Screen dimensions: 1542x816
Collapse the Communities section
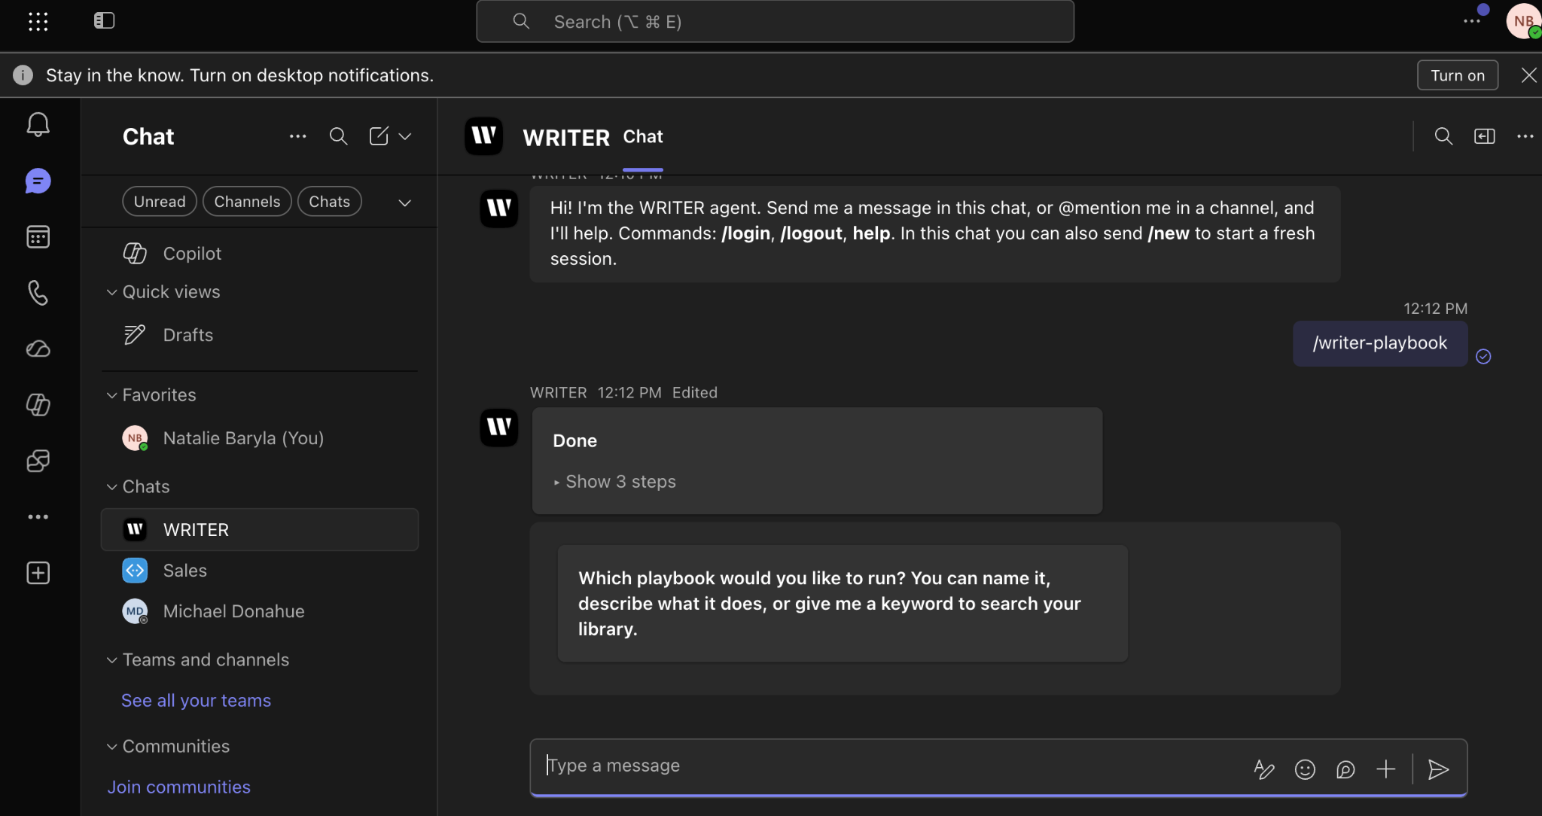tap(111, 747)
